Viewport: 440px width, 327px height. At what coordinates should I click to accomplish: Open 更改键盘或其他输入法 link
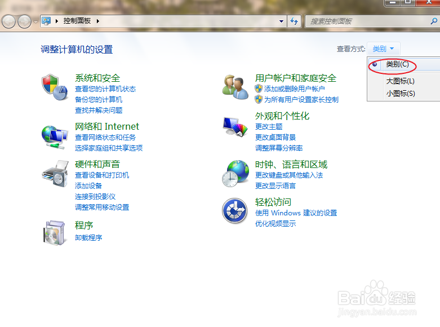tap(289, 175)
